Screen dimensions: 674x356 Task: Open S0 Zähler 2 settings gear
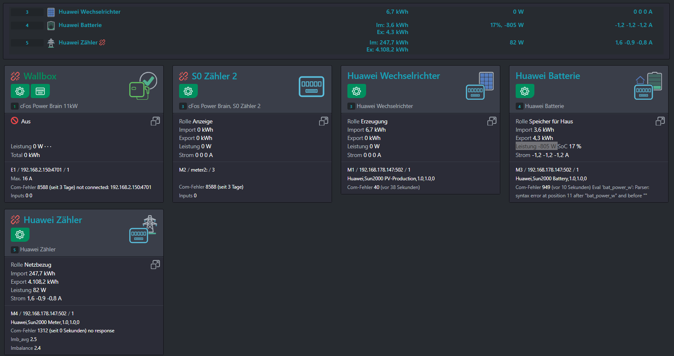(x=188, y=91)
